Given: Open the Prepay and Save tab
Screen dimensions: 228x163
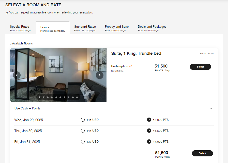Looking at the screenshot, I should (117, 28).
